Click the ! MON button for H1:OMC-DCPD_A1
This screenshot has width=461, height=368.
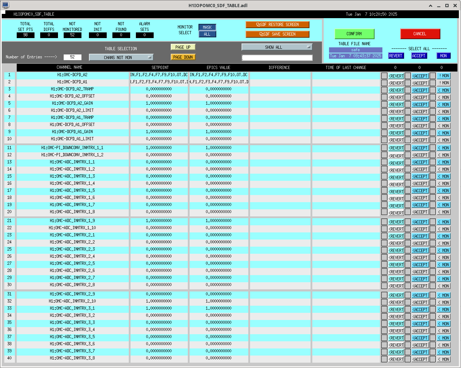coord(444,83)
